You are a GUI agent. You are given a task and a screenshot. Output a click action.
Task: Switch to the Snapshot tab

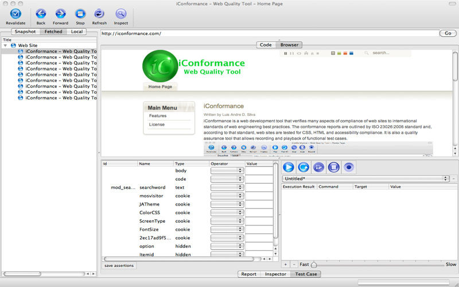coord(25,32)
